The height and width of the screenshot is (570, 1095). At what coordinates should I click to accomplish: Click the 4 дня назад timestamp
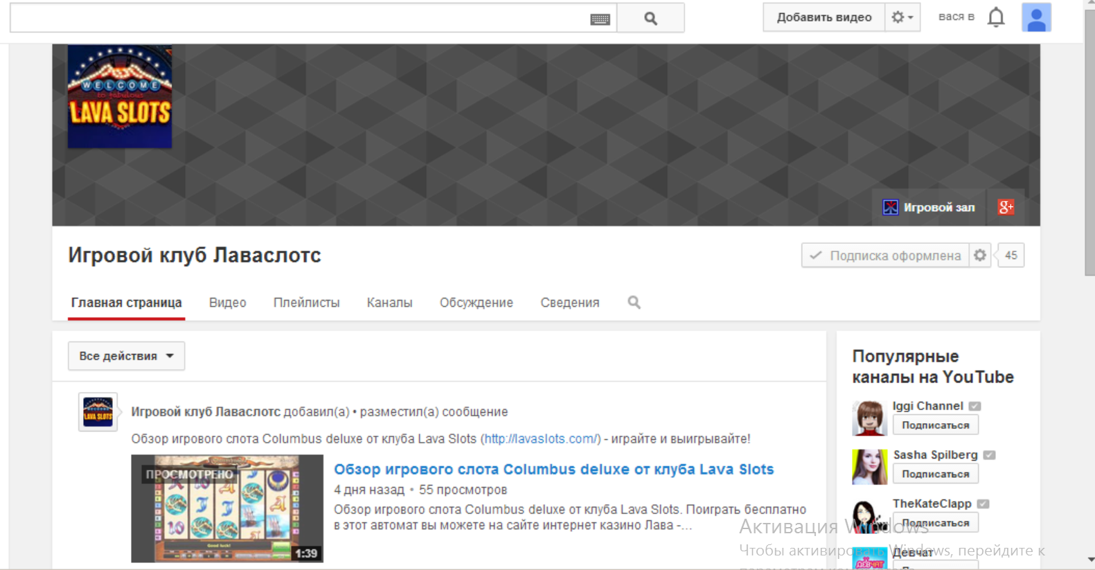point(369,490)
